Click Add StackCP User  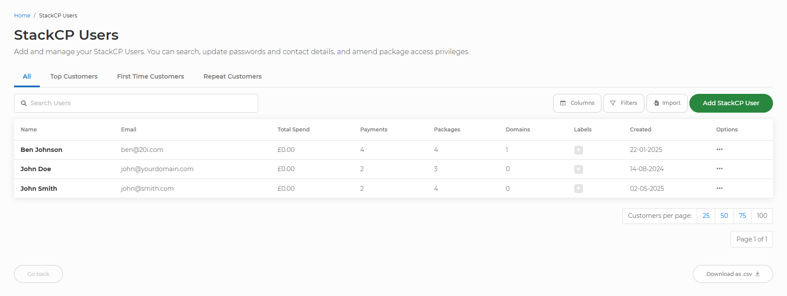(731, 103)
